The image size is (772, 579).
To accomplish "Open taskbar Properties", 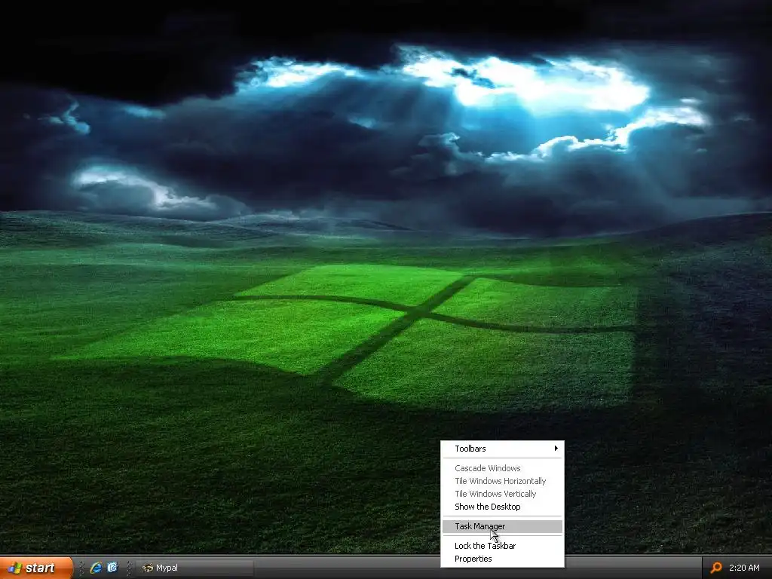I will click(502, 559).
